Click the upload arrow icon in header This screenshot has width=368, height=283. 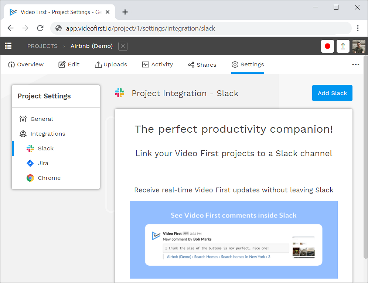(343, 46)
